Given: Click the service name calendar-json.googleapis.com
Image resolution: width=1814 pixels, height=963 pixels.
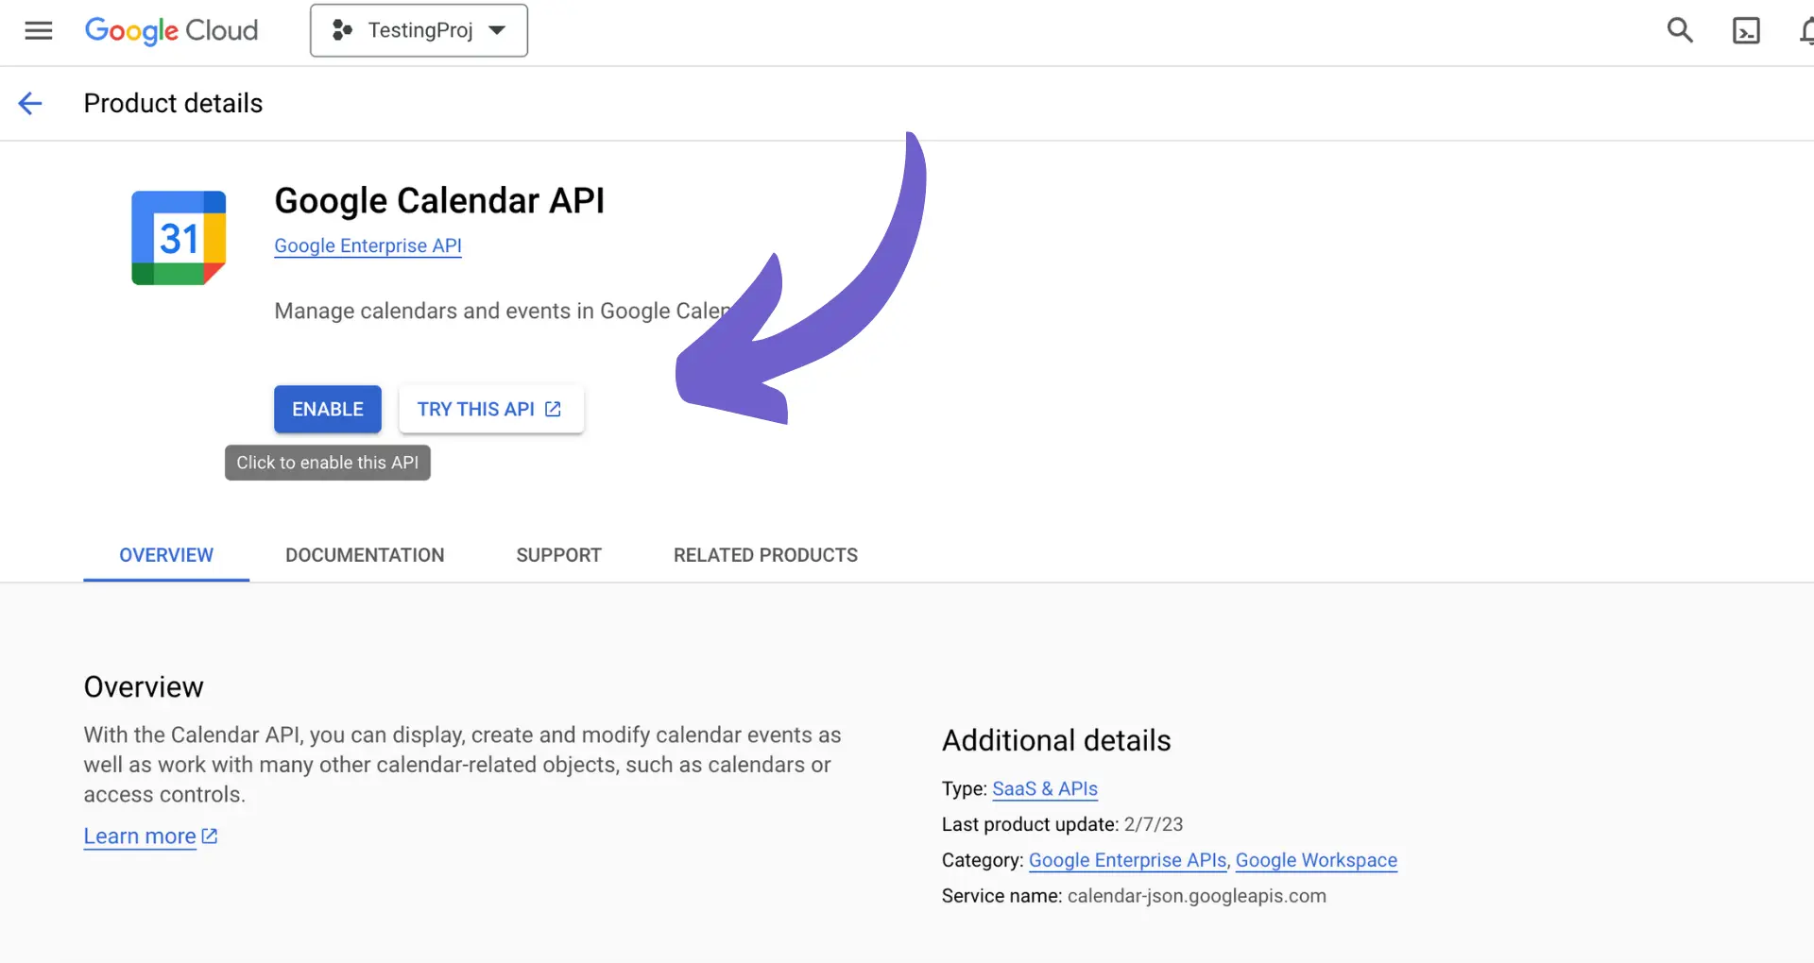Looking at the screenshot, I should pos(1197,896).
